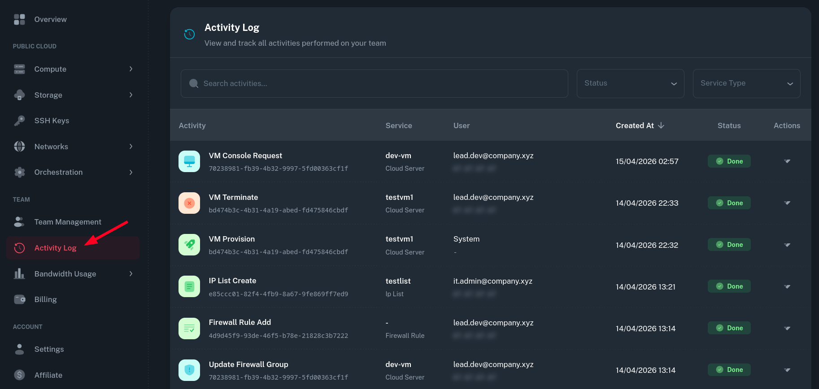Click the Billing wallet icon in sidebar

(19, 299)
